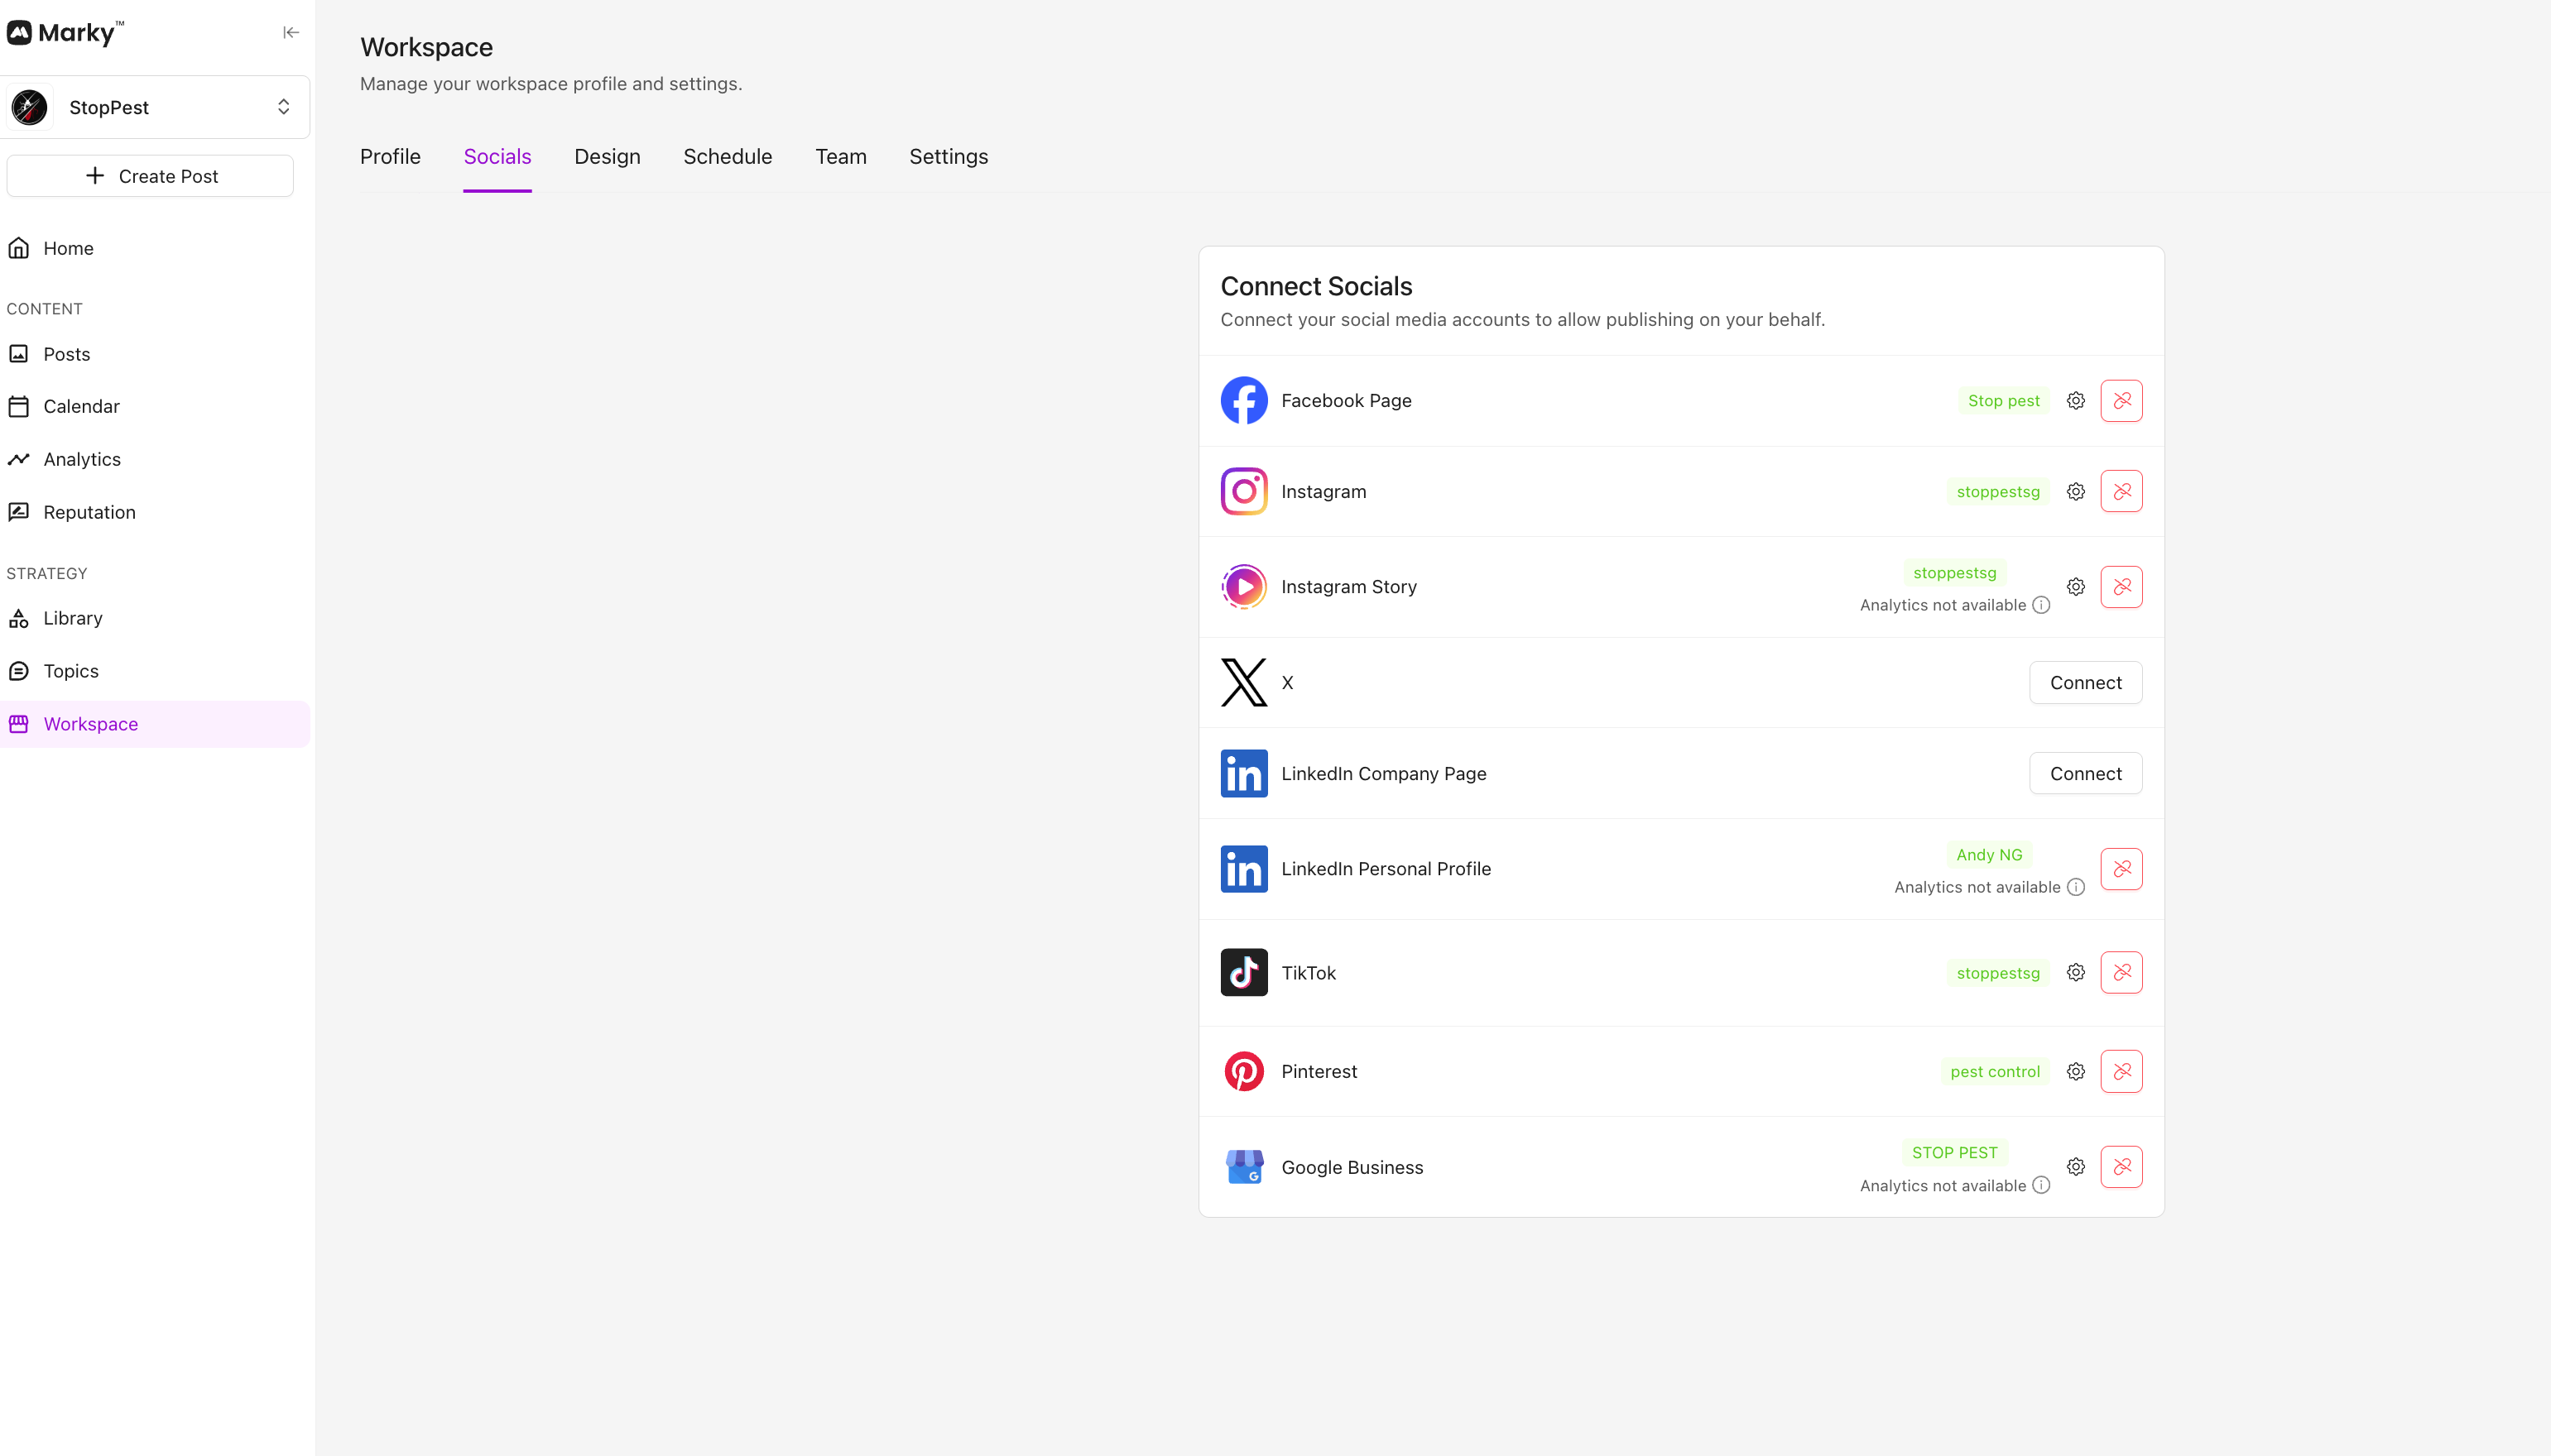Open Pinterest settings gear

pos(2076,1072)
